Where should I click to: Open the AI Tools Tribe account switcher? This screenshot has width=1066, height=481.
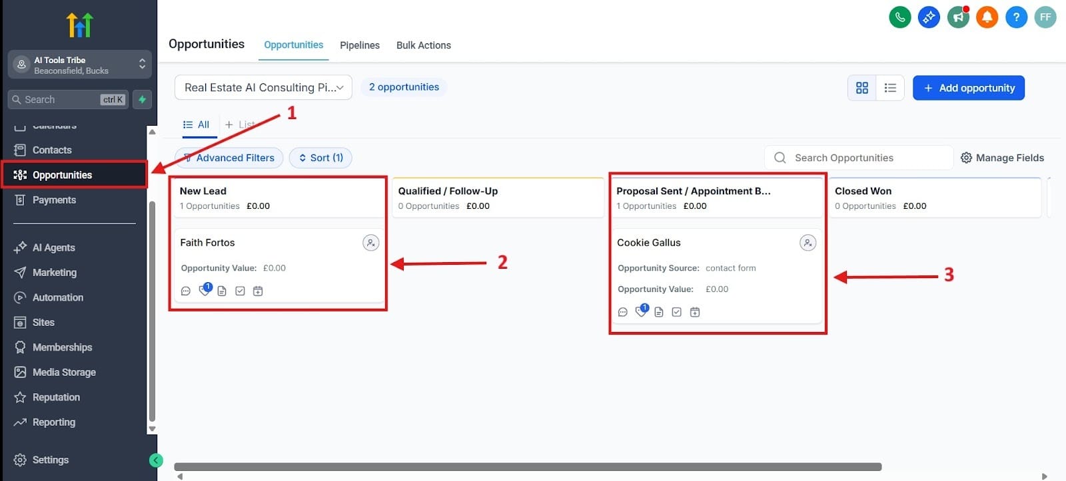tap(80, 65)
